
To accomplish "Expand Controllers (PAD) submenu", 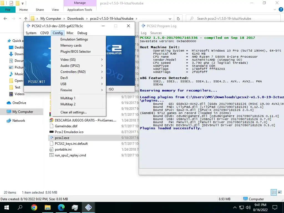I will (x=78, y=72).
